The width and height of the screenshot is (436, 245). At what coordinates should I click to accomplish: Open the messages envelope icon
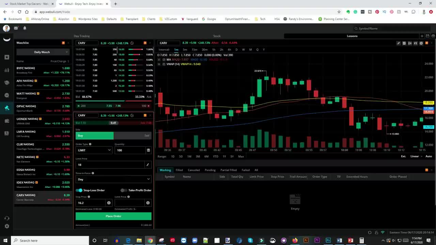[x=16, y=28]
